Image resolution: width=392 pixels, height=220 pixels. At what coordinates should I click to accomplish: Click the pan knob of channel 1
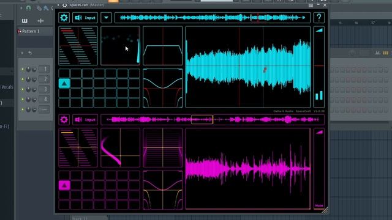coord(28,69)
